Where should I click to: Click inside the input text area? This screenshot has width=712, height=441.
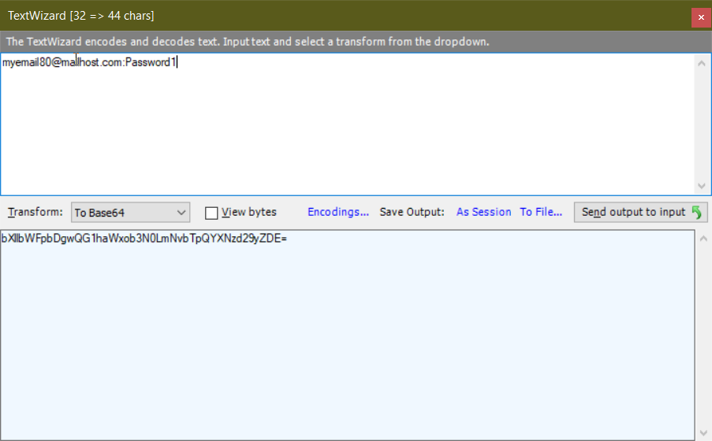click(x=348, y=124)
